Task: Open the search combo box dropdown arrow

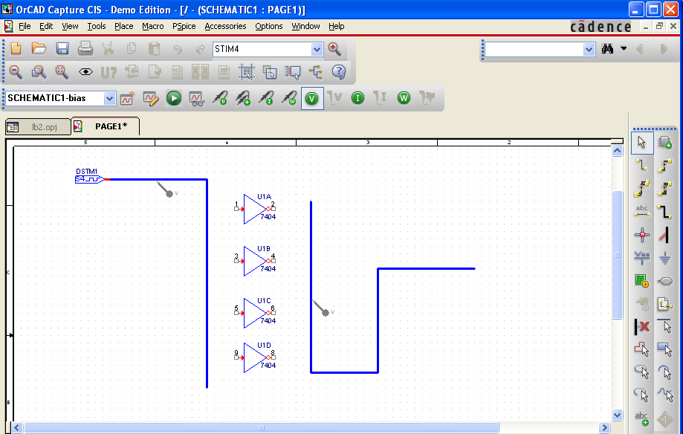Action: pyautogui.click(x=589, y=49)
